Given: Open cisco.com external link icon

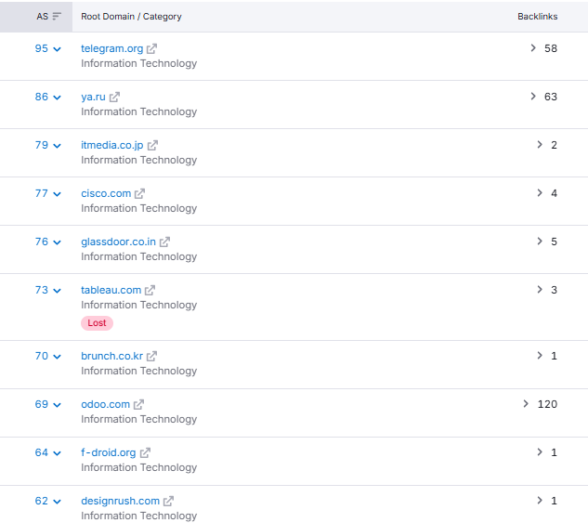Looking at the screenshot, I should [x=139, y=194].
